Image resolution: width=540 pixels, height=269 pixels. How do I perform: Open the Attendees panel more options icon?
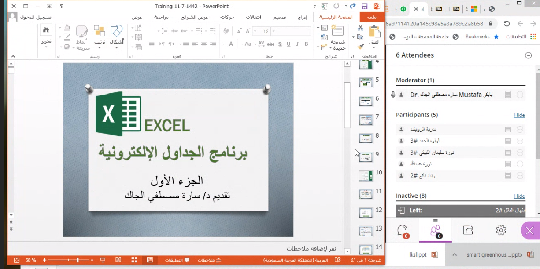(x=529, y=55)
